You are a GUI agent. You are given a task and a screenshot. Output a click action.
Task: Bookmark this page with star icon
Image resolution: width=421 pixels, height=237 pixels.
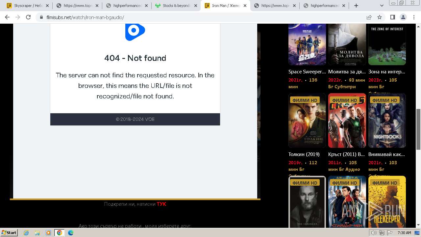(380, 17)
